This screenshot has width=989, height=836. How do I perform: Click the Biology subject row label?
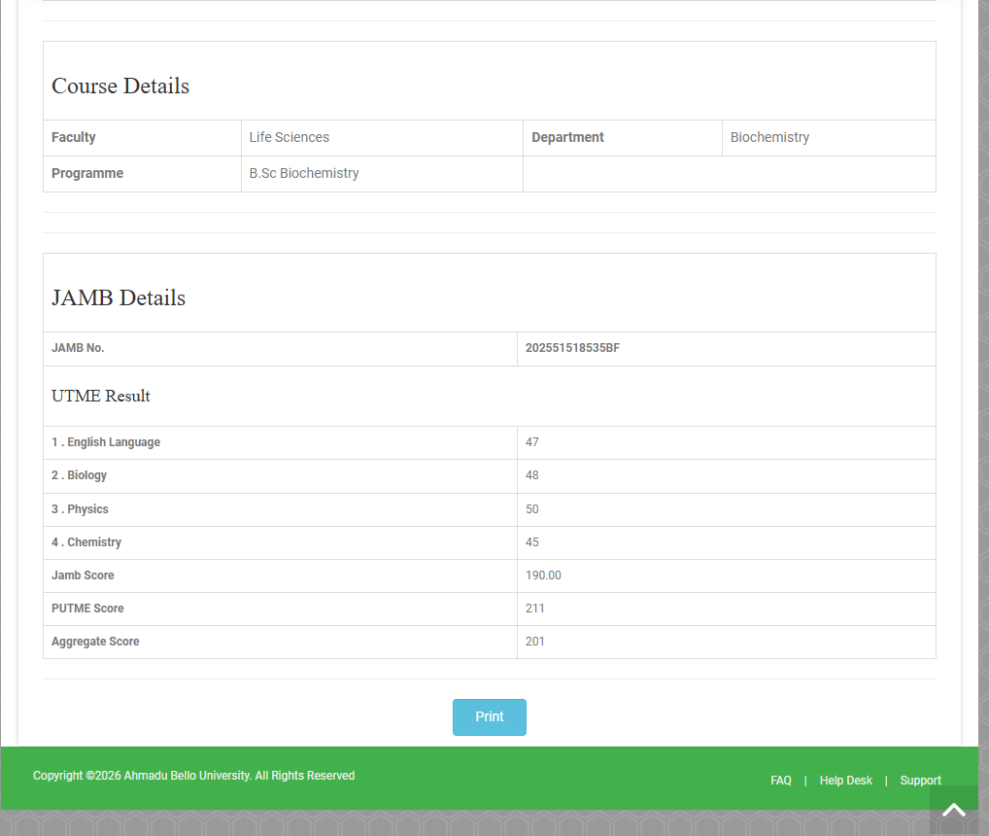click(x=79, y=475)
